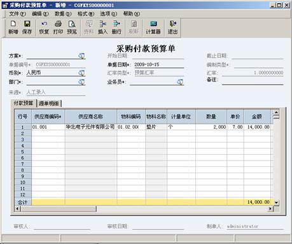Open the 数据(D) menu
The width and height of the screenshot is (292, 244).
point(63,14)
